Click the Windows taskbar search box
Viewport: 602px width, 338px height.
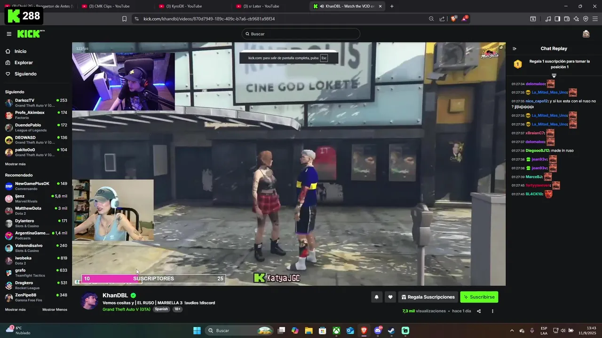click(240, 330)
